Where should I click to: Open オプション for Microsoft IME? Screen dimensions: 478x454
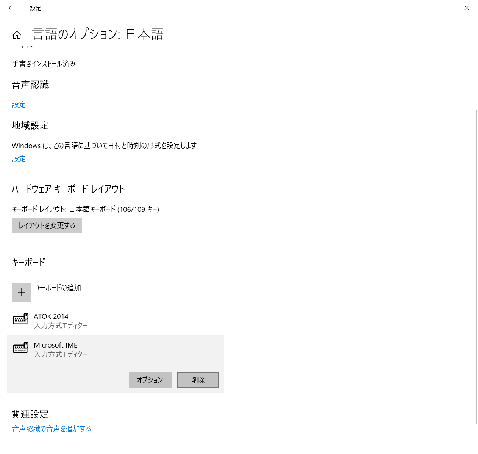click(x=150, y=380)
